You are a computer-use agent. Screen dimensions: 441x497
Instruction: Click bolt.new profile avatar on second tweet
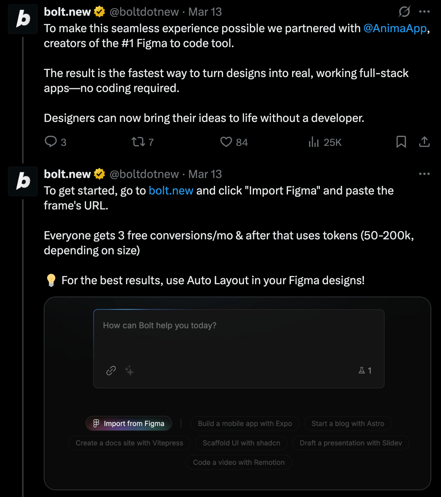click(x=23, y=181)
